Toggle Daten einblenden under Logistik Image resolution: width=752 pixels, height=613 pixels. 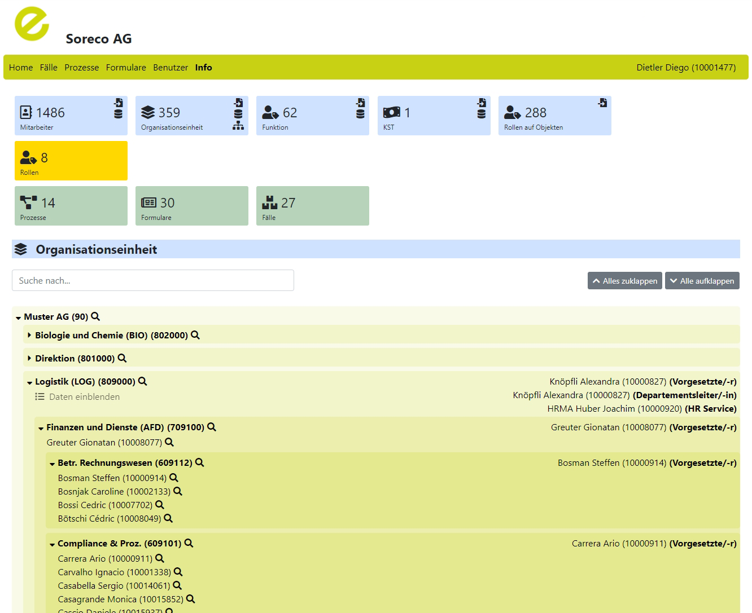[x=78, y=397]
